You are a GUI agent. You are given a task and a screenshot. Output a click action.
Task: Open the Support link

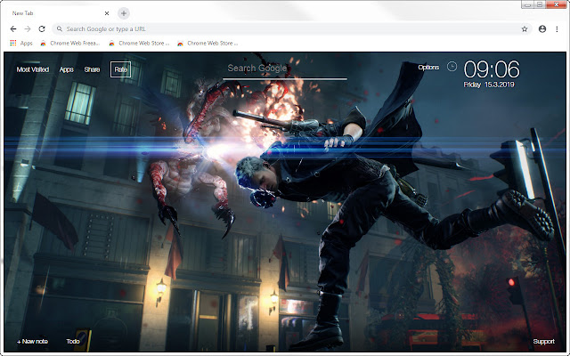pos(543,342)
